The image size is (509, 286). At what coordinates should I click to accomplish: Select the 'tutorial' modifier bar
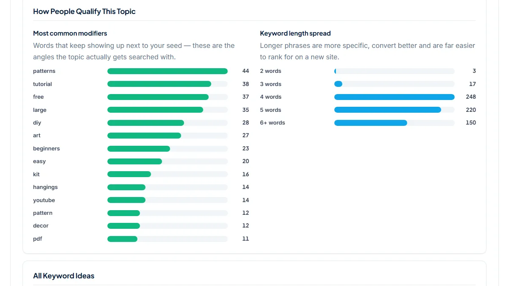168,84
